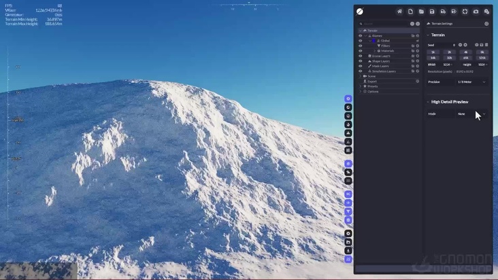498x280 pixels.
Task: Toggle visibility eye for Filters
Action: 361,46
